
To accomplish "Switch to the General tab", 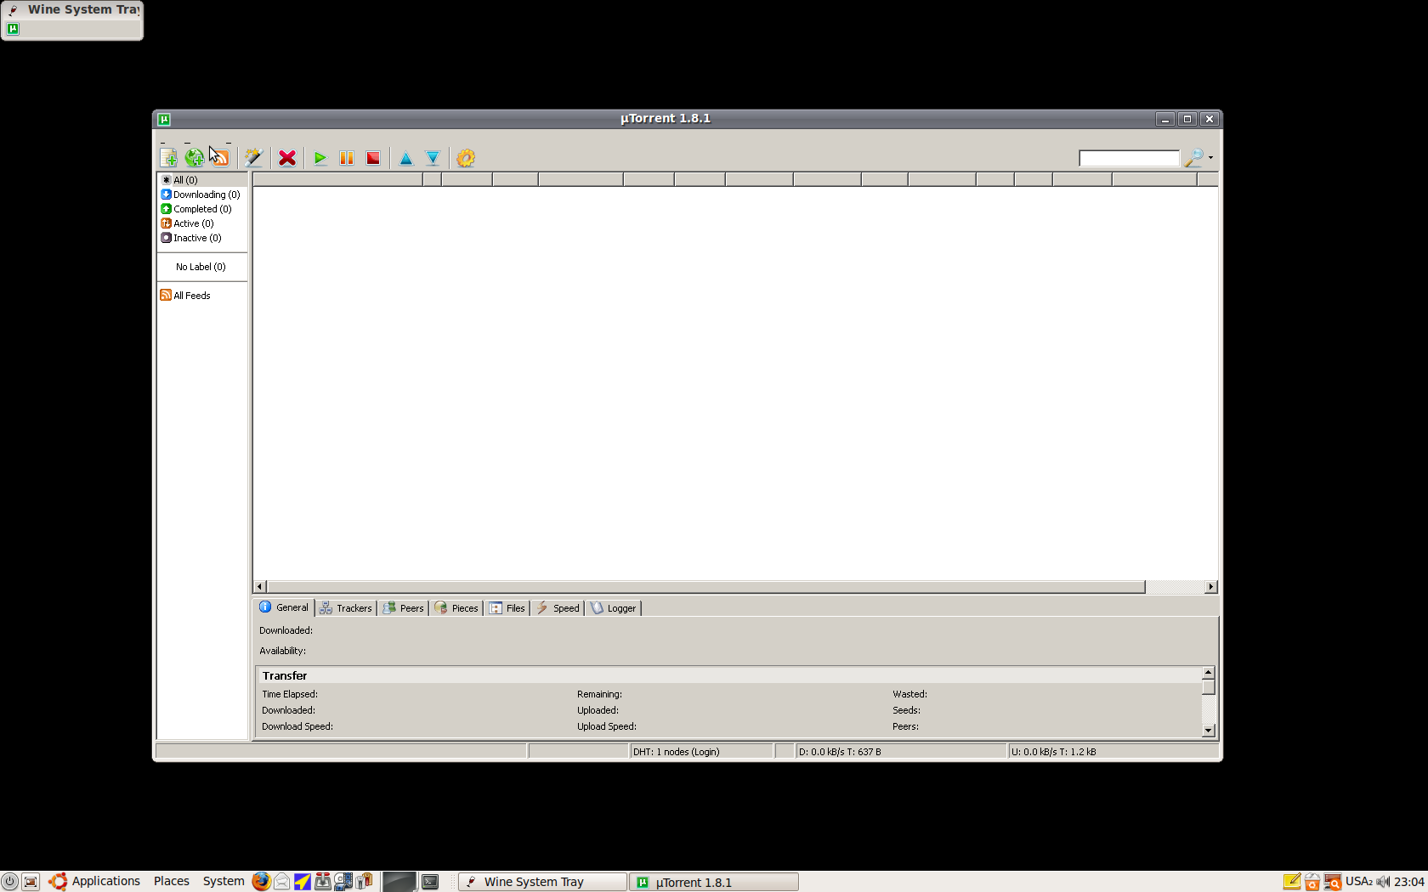I will [284, 607].
